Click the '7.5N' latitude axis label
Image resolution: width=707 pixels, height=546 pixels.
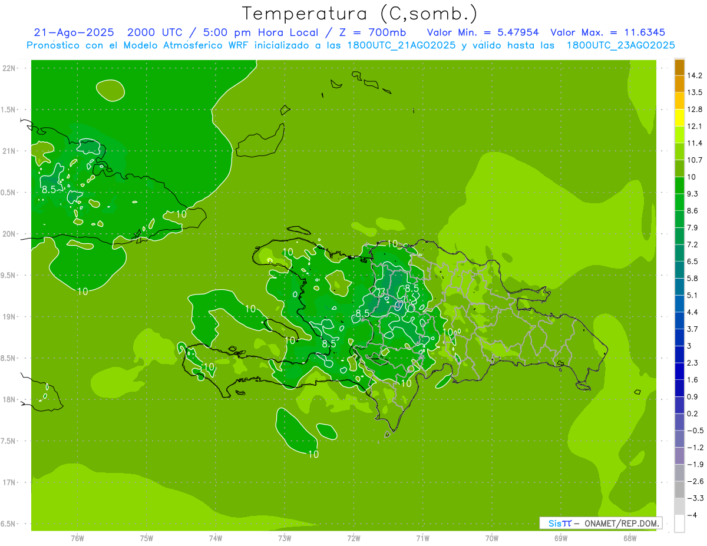[9, 441]
